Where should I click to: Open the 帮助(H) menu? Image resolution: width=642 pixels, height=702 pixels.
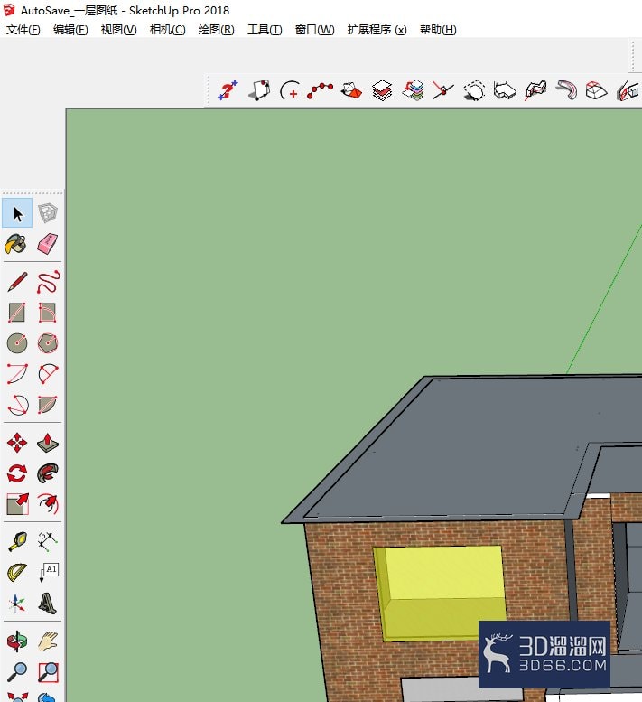click(438, 30)
